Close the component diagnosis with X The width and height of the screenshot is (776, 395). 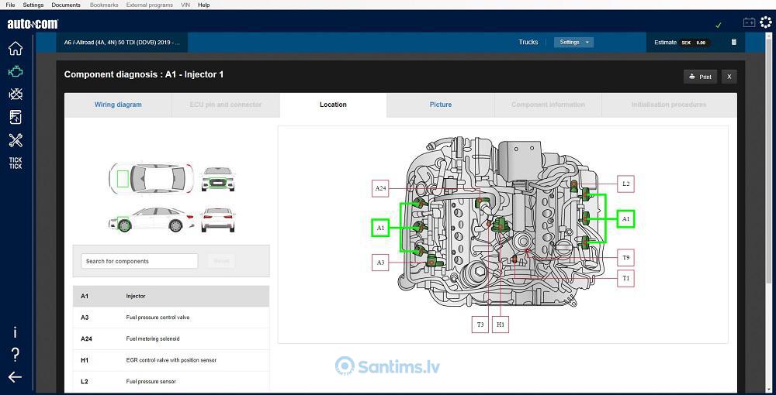(x=729, y=77)
